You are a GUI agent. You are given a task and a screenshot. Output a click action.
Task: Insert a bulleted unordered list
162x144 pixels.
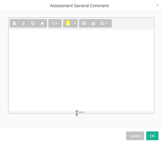84,23
